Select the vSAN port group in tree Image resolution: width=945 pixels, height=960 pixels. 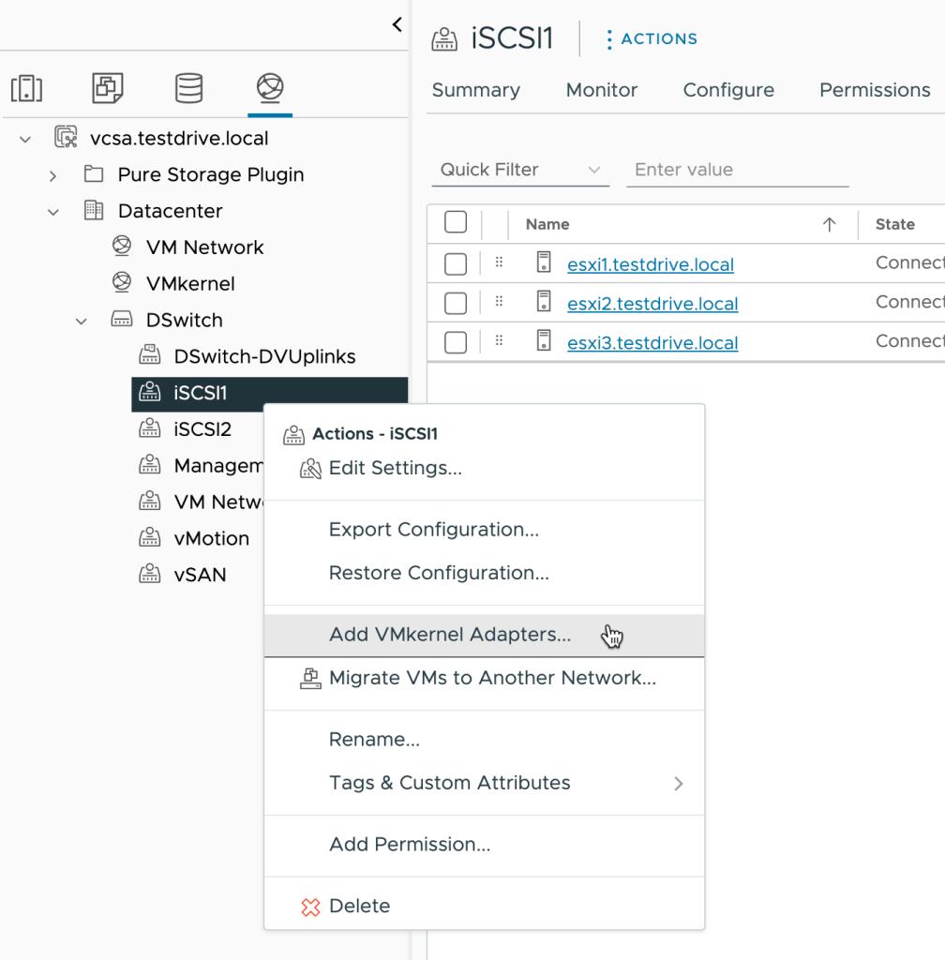click(200, 575)
